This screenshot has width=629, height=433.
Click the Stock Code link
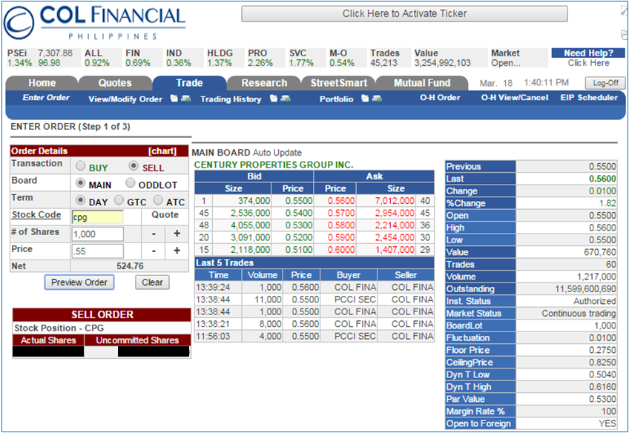(x=36, y=215)
